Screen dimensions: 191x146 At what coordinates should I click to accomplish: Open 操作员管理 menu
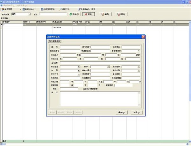[9, 5]
